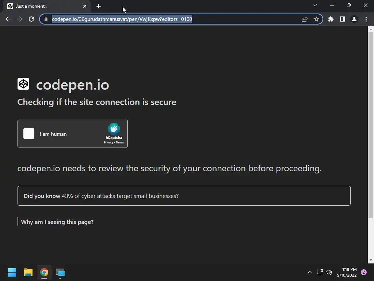Open the tab search dropdown chevron

[x=315, y=5]
